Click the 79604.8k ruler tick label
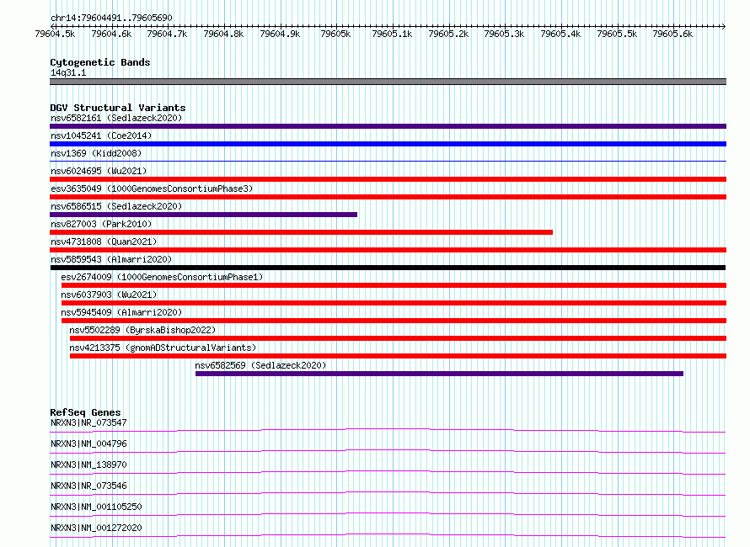750x547 pixels. coord(223,34)
